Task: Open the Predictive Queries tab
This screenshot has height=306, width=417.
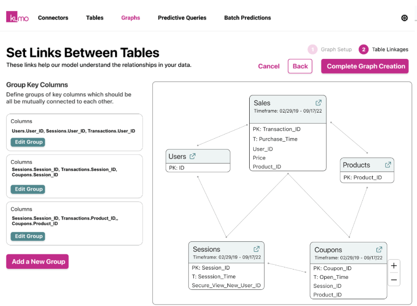Action: 182,18
